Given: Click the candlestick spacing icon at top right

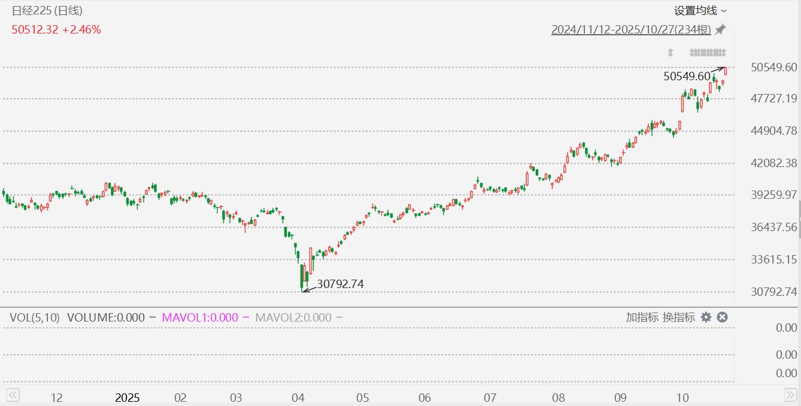Looking at the screenshot, I should pyautogui.click(x=708, y=52).
